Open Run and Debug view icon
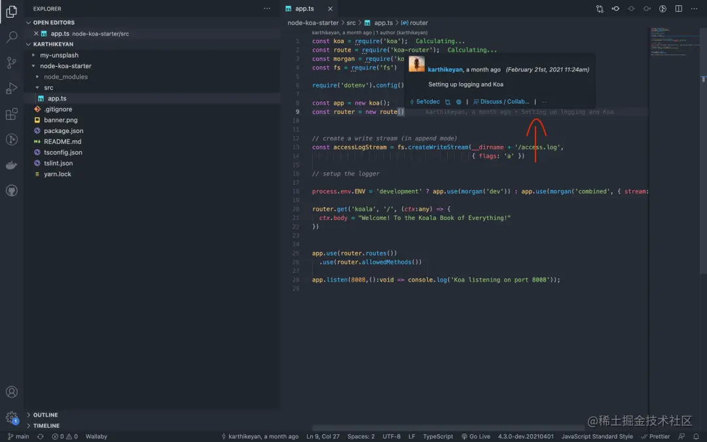 point(12,88)
